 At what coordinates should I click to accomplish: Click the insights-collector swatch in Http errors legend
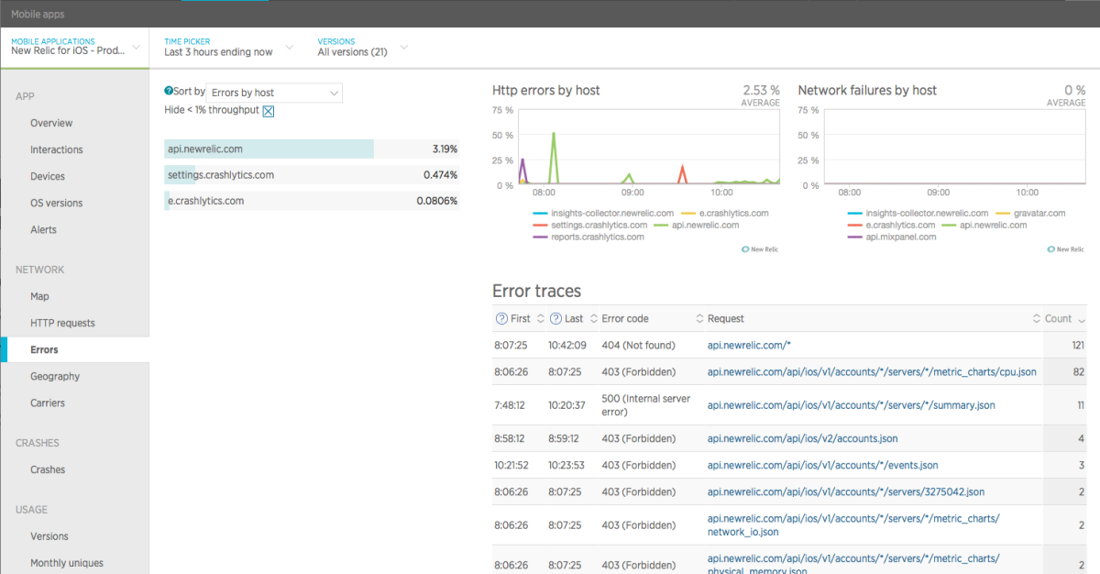pyautogui.click(x=538, y=213)
